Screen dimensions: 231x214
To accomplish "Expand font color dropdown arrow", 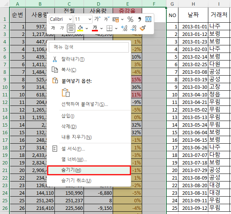I will (101, 28).
